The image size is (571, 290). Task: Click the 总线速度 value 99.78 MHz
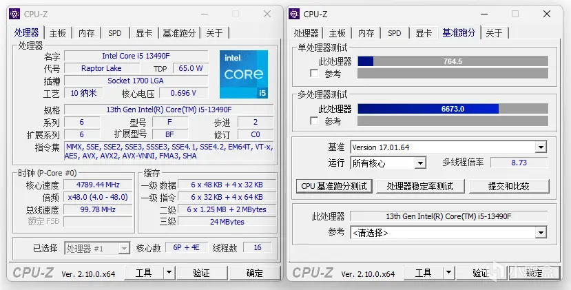click(98, 209)
